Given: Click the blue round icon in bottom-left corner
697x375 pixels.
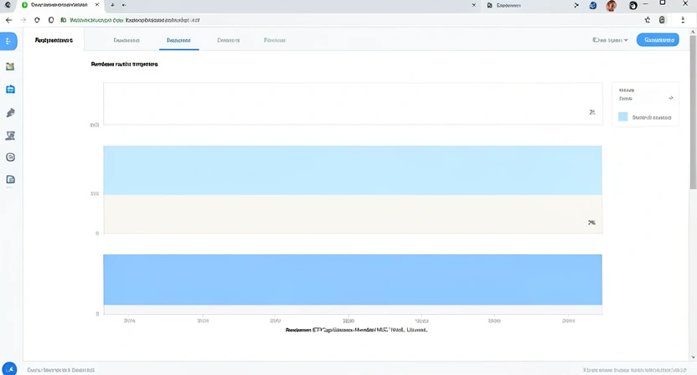Looking at the screenshot, I should tap(9, 368).
